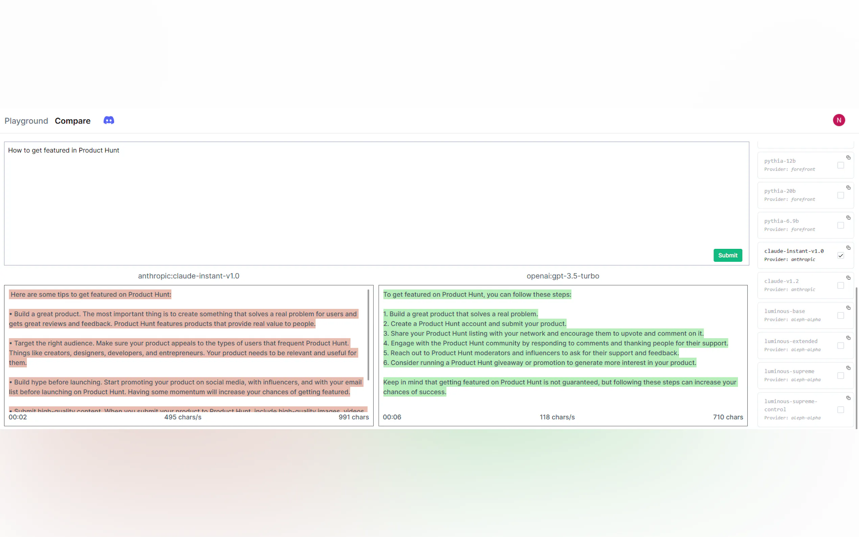Click copy icon for luminous-supreme model
This screenshot has height=537, width=859.
pyautogui.click(x=848, y=368)
